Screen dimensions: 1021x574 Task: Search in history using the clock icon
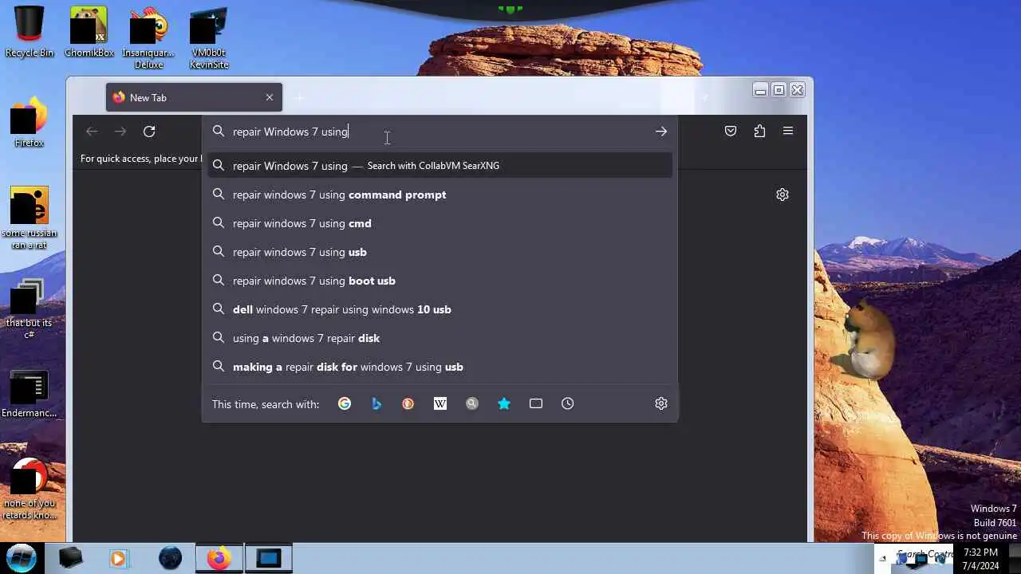point(568,403)
